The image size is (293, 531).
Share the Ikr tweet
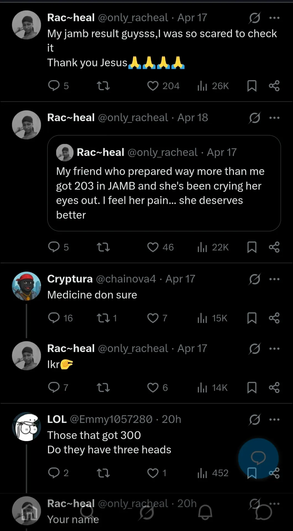click(274, 387)
